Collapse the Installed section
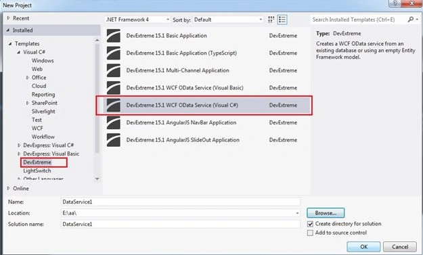The width and height of the screenshot is (423, 255). click(x=8, y=30)
